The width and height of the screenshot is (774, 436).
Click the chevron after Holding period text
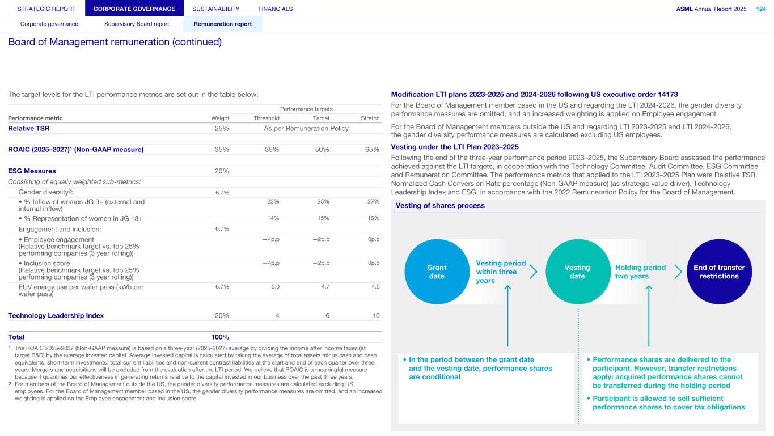[x=678, y=272]
